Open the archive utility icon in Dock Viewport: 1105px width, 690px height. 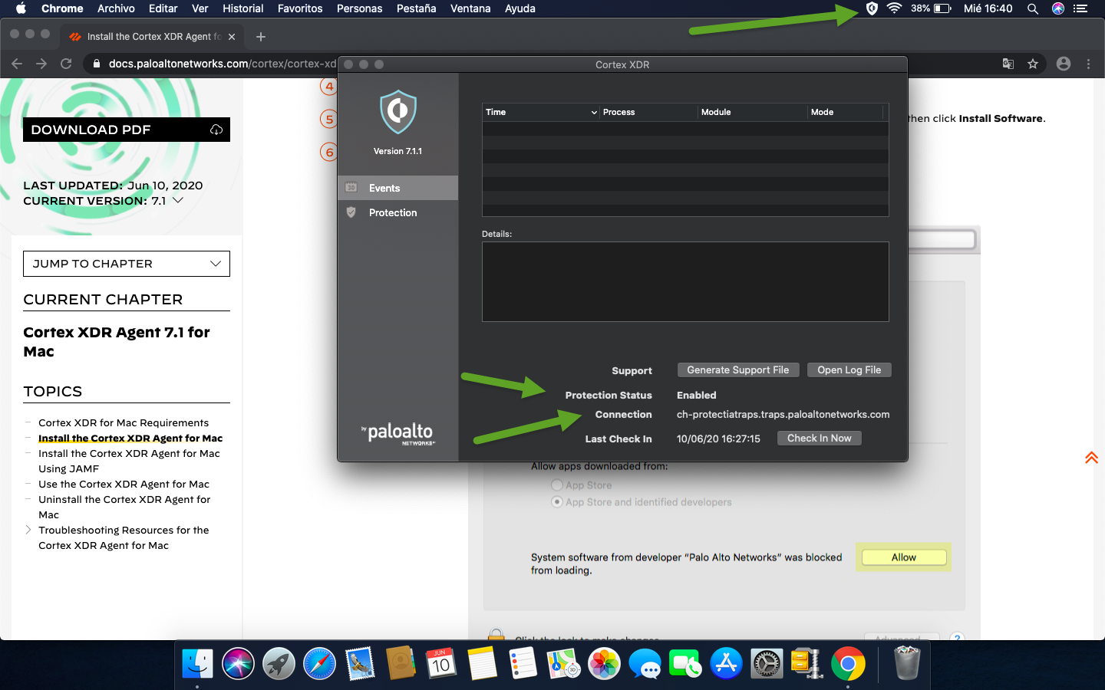(x=807, y=664)
